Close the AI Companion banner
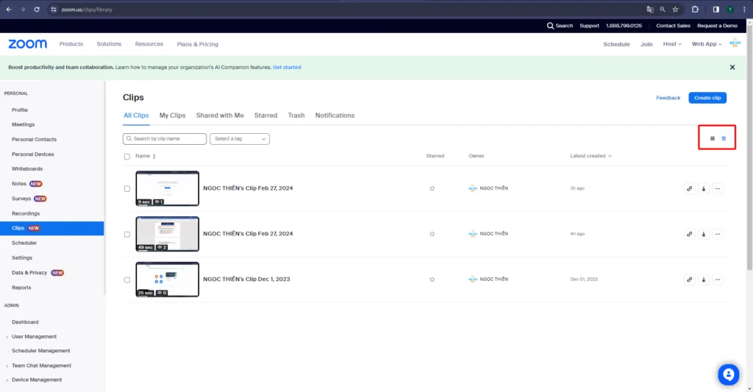753x392 pixels. (732, 67)
